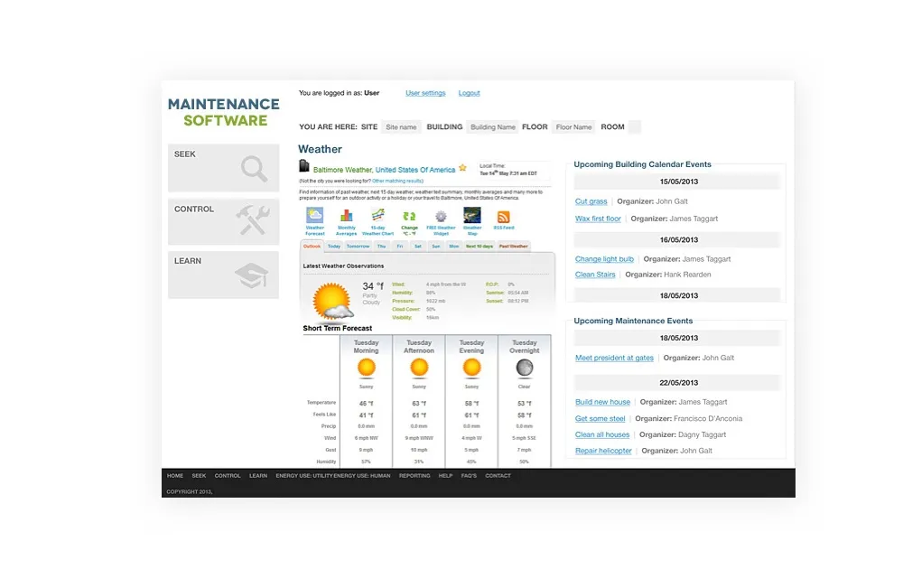Screen dimensions: 903x578
Task: Click the building icon beside Baltimore Weather
Action: coord(304,166)
